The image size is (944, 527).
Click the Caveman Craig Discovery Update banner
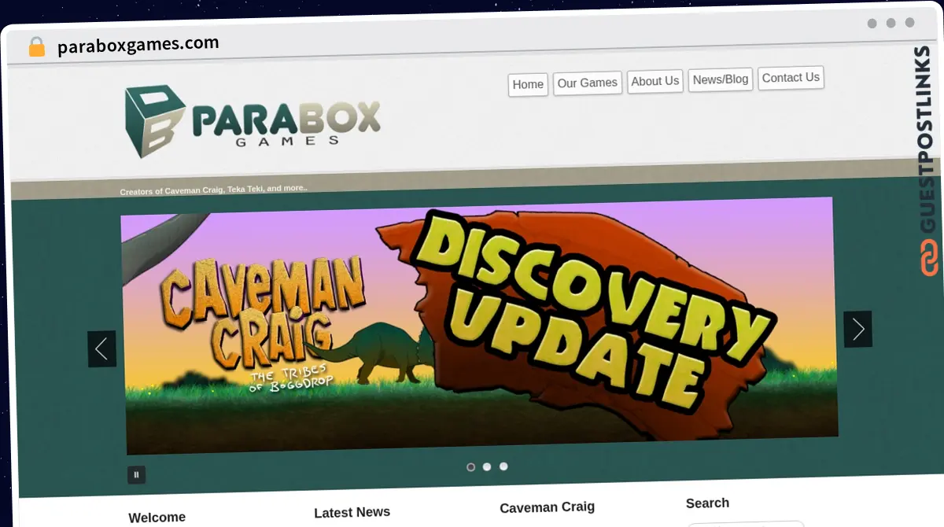click(480, 325)
